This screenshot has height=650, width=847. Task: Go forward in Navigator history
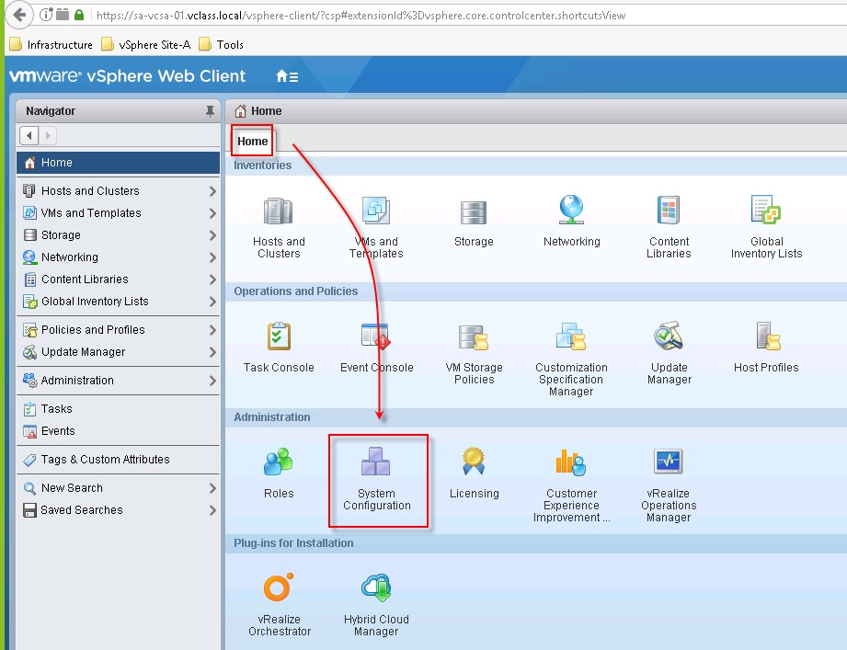pos(48,135)
